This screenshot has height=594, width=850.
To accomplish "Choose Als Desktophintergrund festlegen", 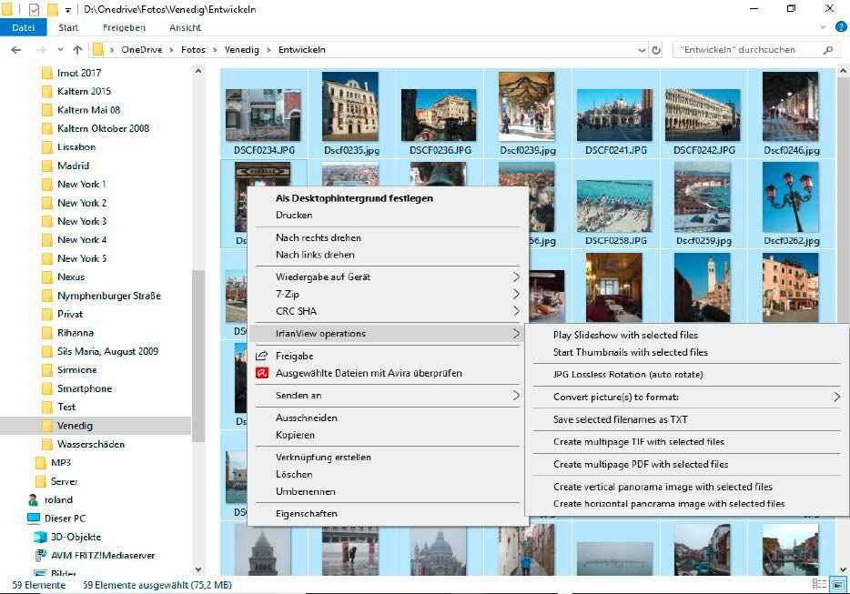I will click(354, 197).
